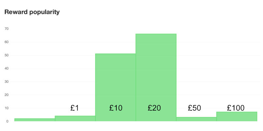263x131 pixels.
Task: Click the 70 y-axis tick label
Action: click(7, 29)
